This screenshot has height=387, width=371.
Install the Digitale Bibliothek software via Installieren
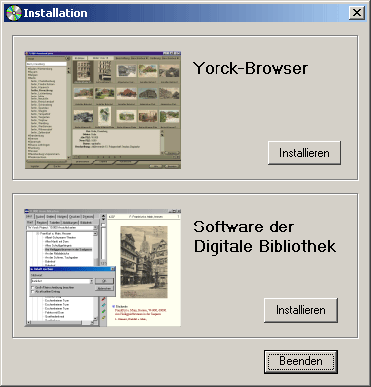pos(300,310)
